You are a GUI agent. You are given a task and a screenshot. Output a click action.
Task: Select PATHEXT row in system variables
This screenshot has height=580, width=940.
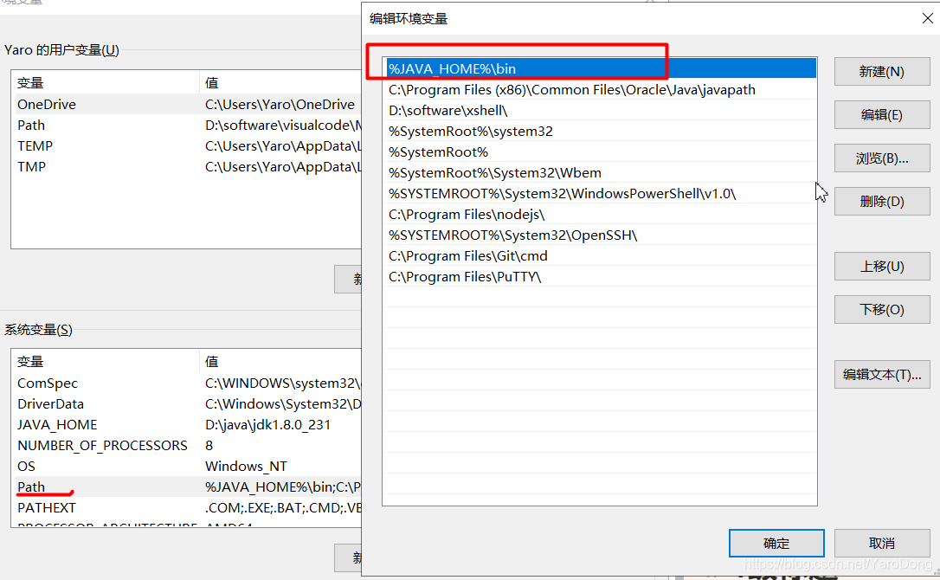(188, 507)
